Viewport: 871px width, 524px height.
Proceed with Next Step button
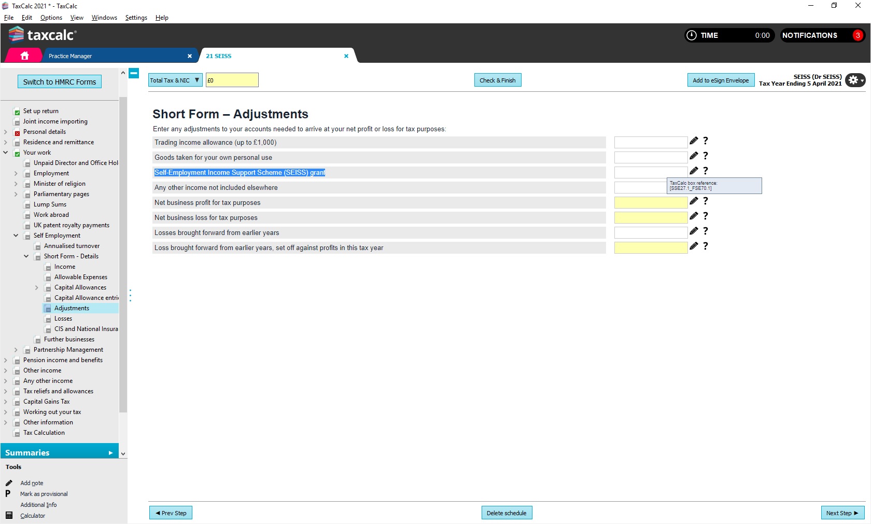[x=842, y=513]
